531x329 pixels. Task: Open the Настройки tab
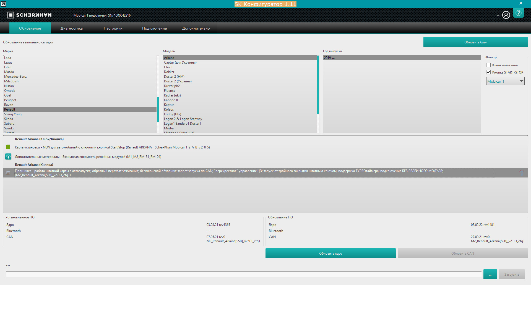pos(113,28)
